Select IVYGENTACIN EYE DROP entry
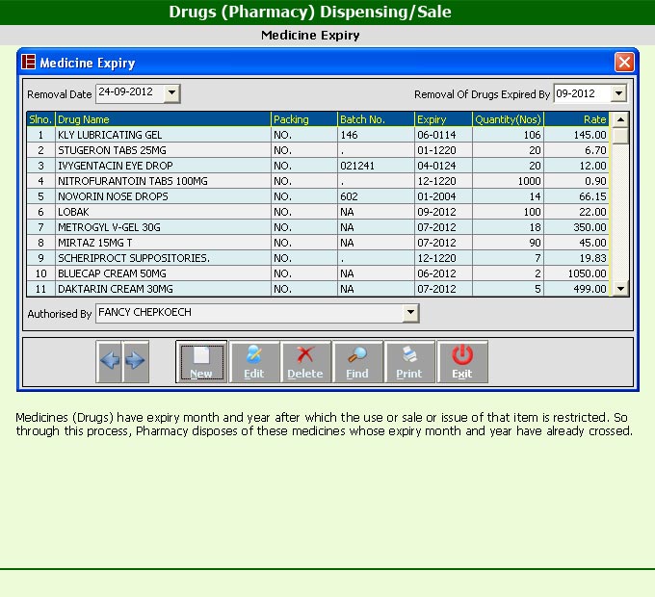Image resolution: width=655 pixels, height=597 pixels. (x=318, y=166)
